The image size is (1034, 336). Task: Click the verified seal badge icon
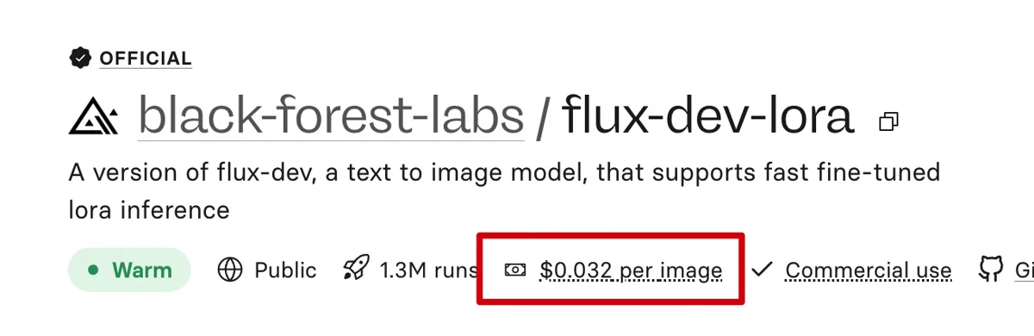click(80, 59)
